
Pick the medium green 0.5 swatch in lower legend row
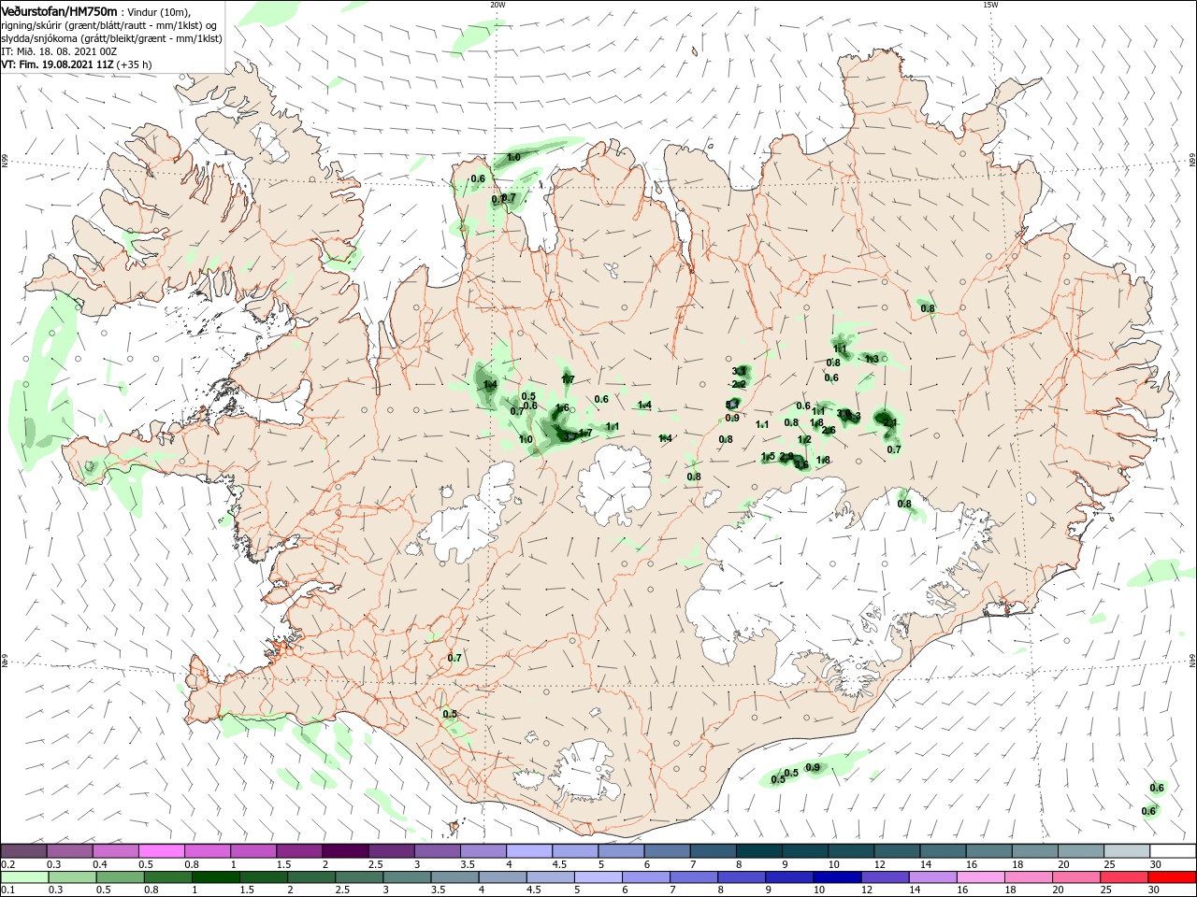point(121,877)
